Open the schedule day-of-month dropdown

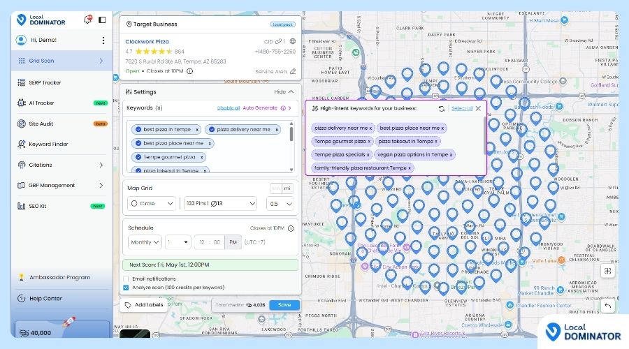tap(178, 242)
